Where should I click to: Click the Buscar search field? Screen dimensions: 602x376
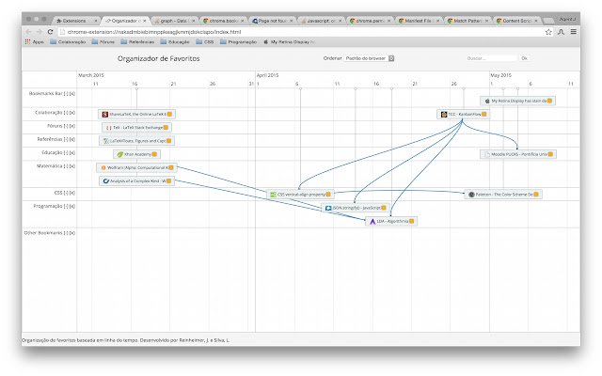[x=491, y=58]
